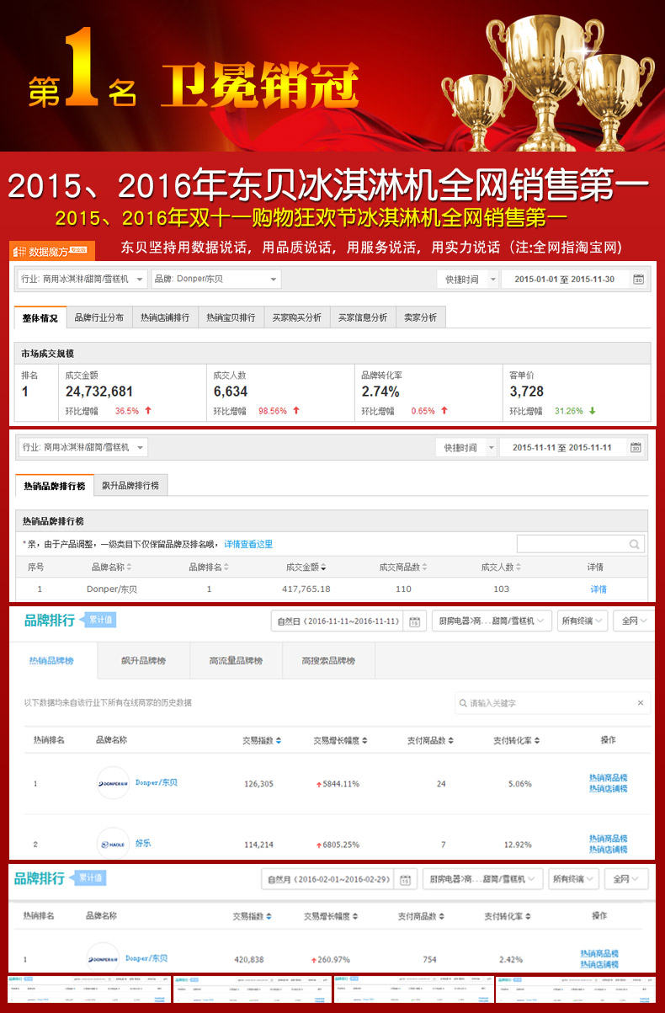The width and height of the screenshot is (665, 1013).
Task: Sort by 成交金额 column arrow
Action: tap(323, 568)
